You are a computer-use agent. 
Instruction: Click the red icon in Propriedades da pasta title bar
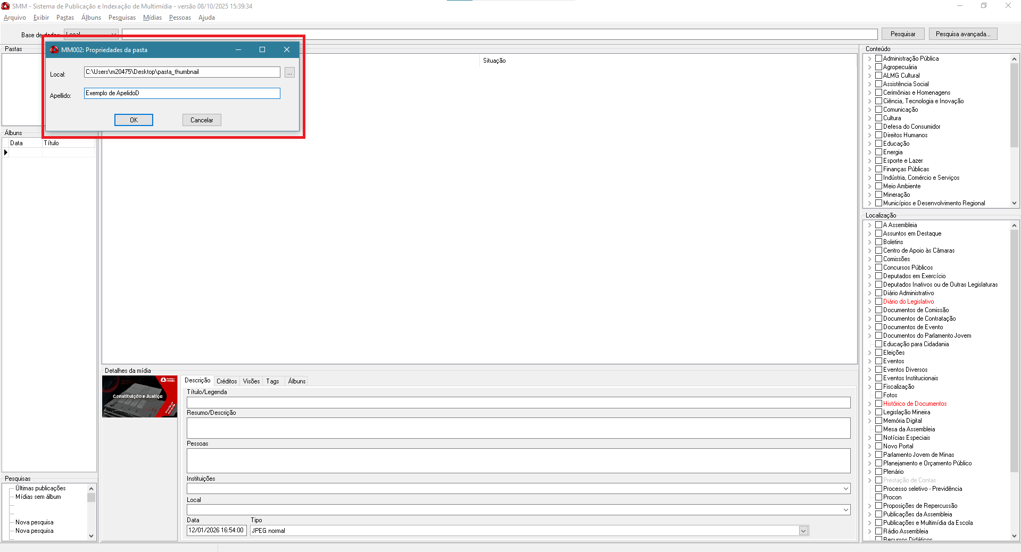pos(54,49)
